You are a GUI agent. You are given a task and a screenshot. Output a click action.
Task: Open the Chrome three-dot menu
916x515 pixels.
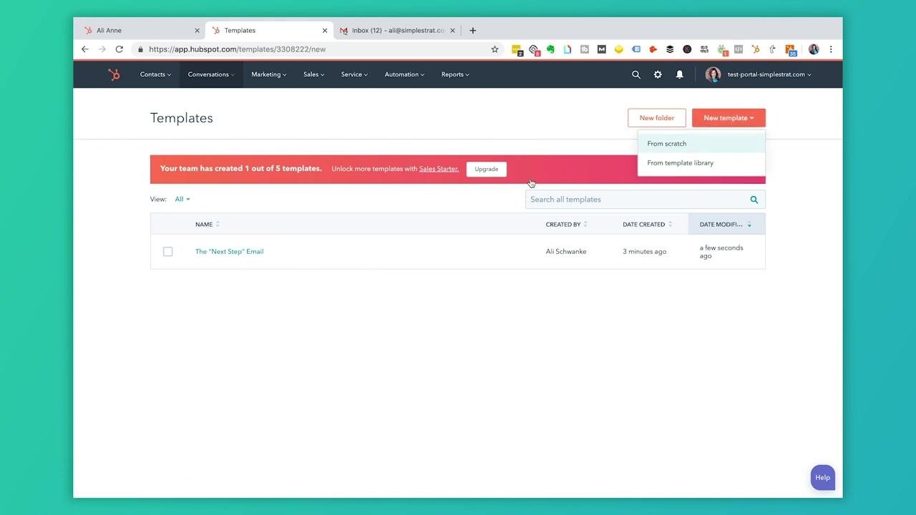[831, 49]
